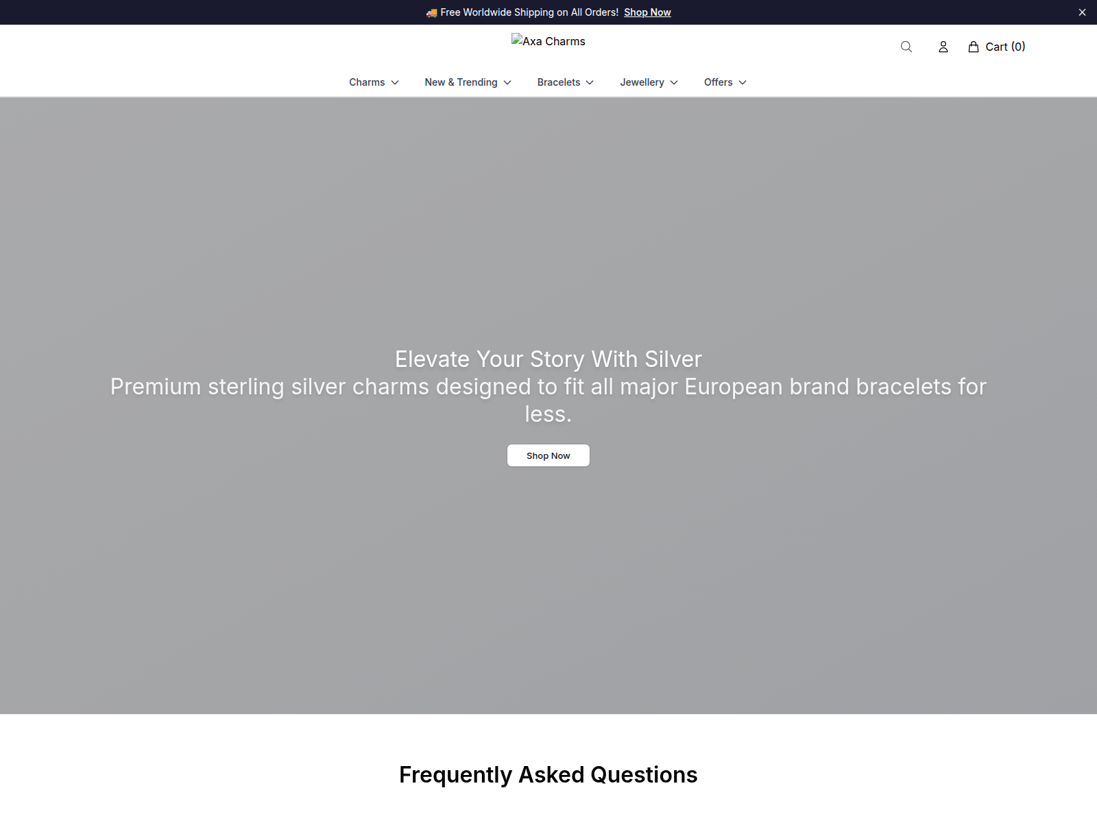Open the account user icon
1097x823 pixels.
coord(943,47)
